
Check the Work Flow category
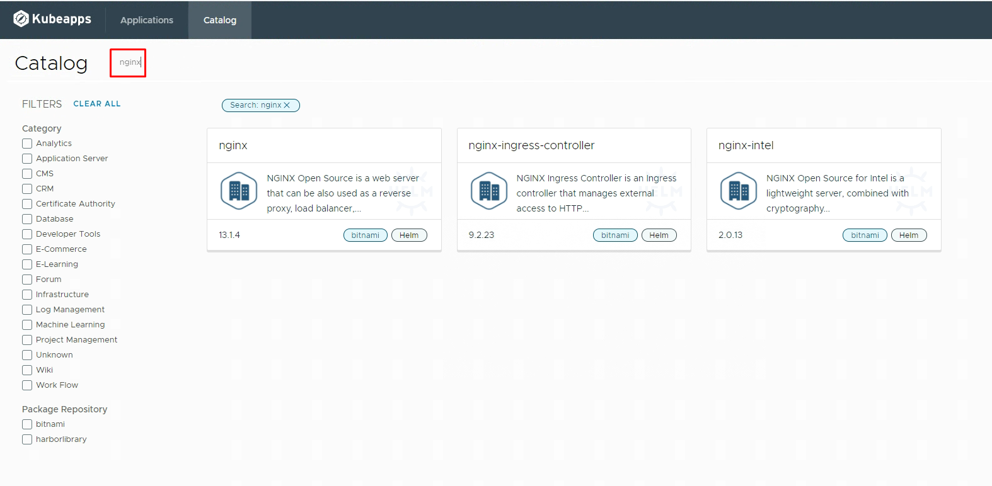(27, 385)
